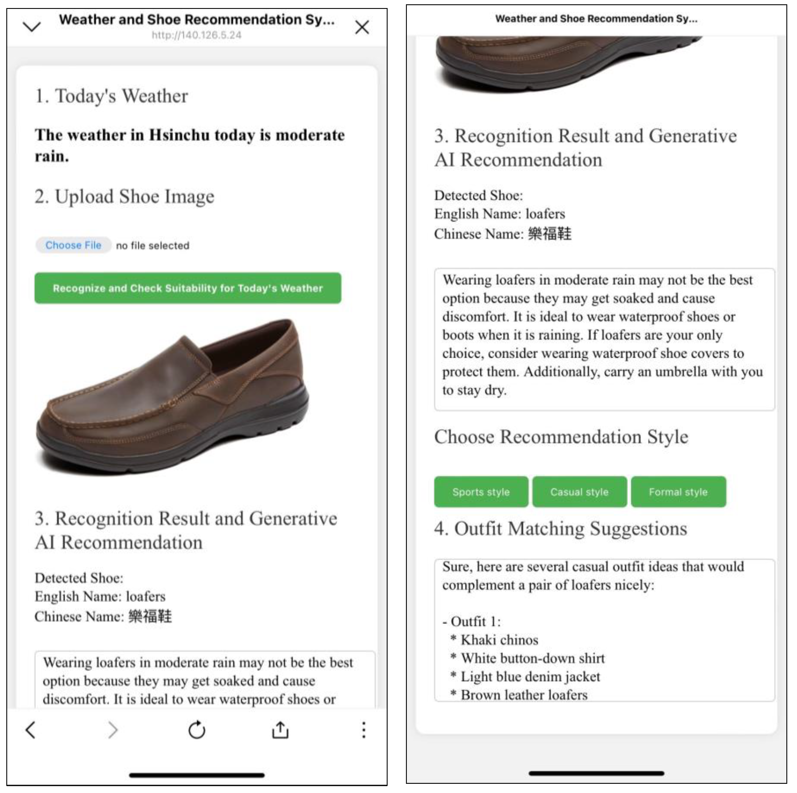Select Sports style recommendation
This screenshot has width=797, height=793.
pyautogui.click(x=481, y=491)
